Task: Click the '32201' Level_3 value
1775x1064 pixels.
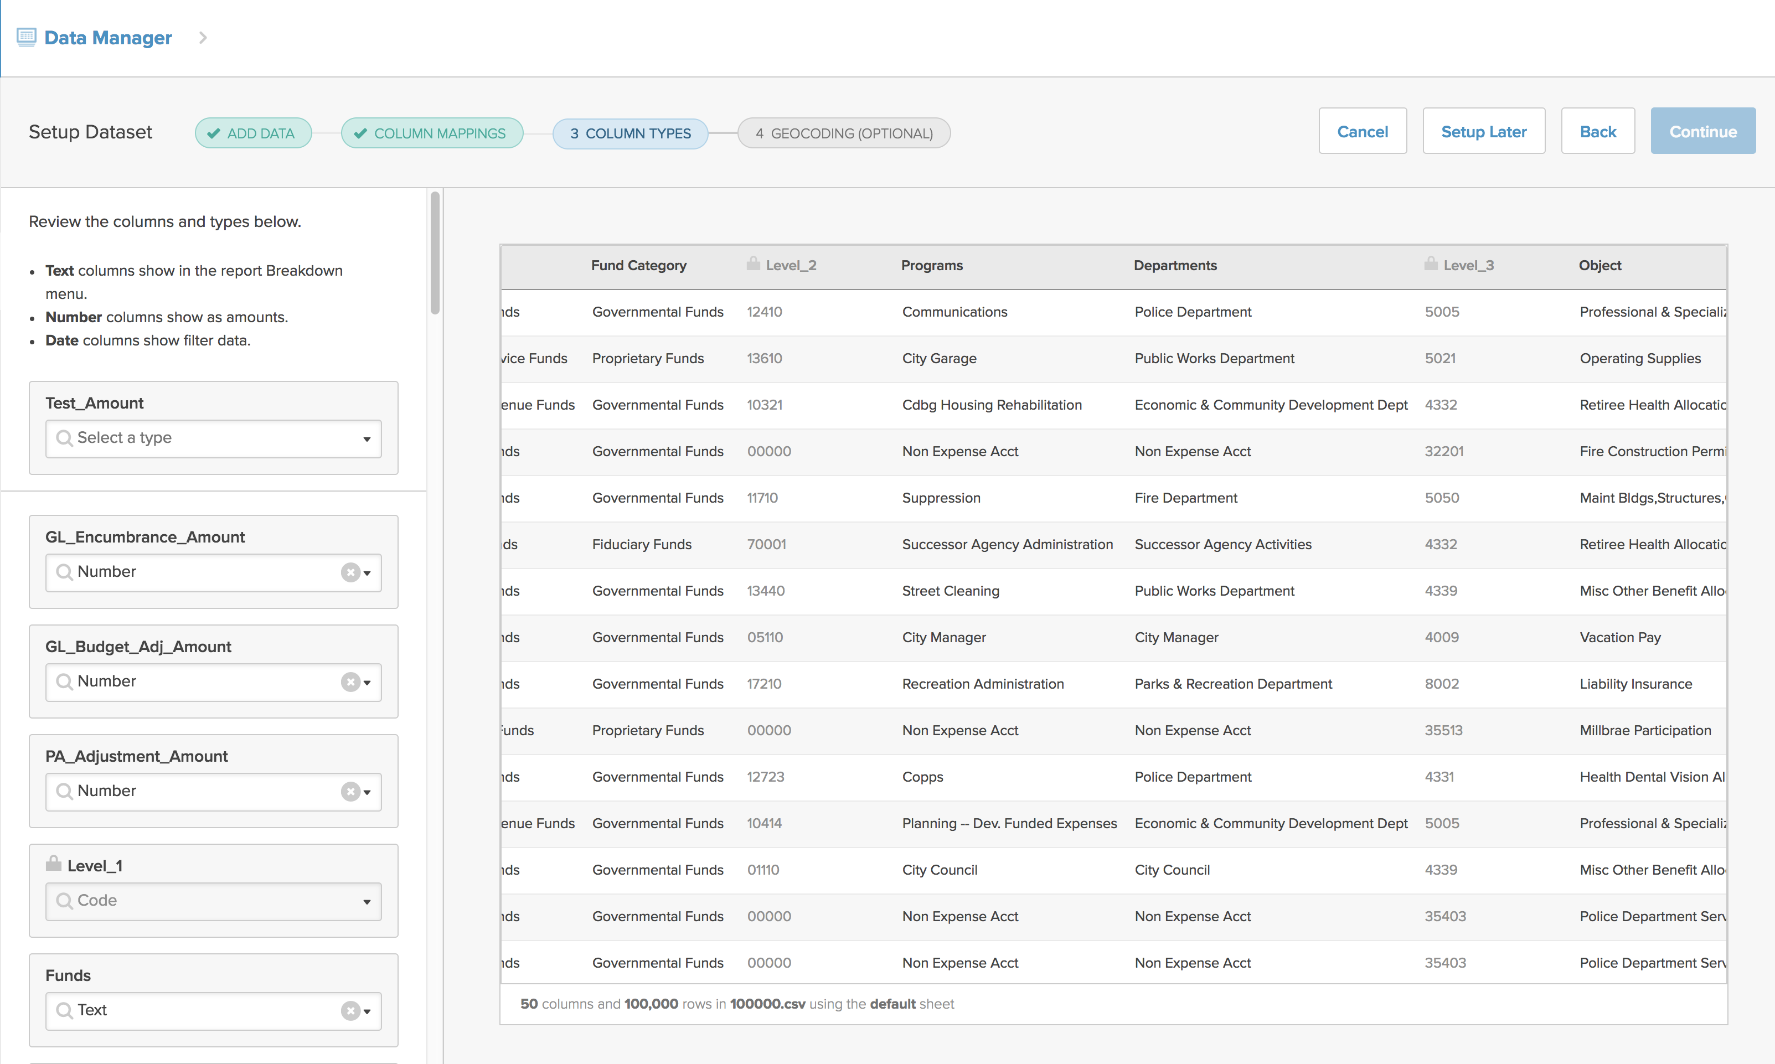Action: 1444,452
